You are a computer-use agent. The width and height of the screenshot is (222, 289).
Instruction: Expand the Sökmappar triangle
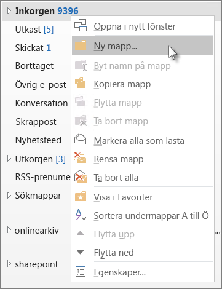coord(9,196)
